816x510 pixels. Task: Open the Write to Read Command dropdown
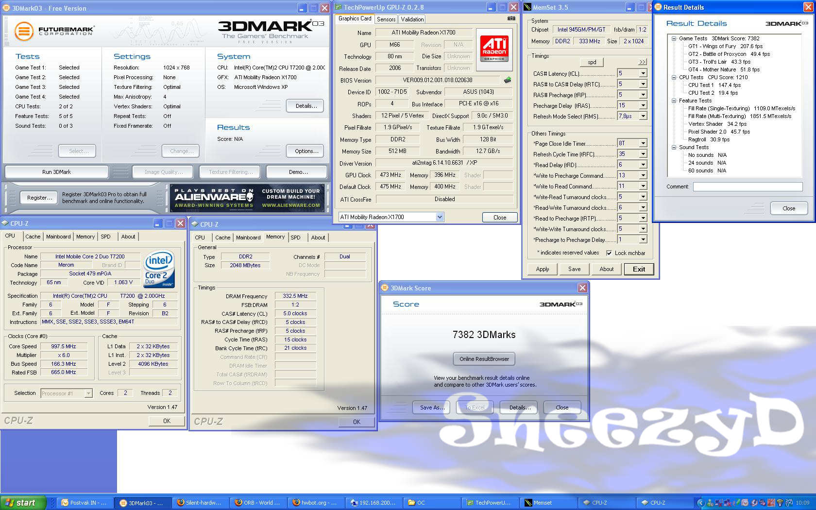(643, 186)
